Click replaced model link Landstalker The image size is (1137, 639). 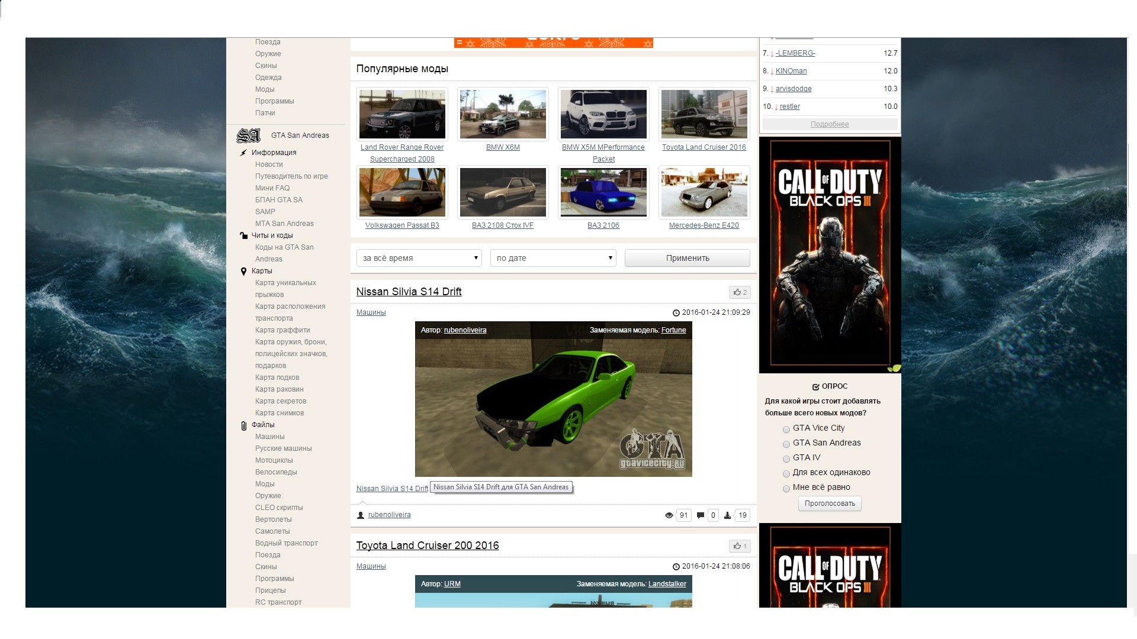tap(667, 584)
